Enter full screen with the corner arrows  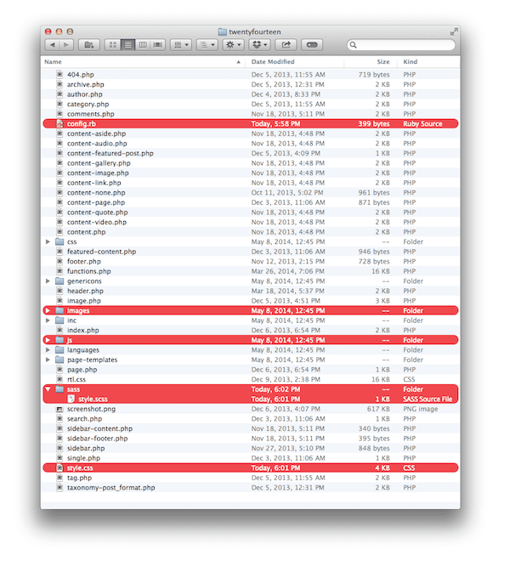coord(454,31)
